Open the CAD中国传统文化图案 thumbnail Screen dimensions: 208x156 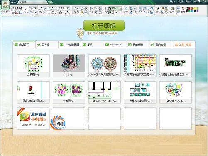pos(105,66)
